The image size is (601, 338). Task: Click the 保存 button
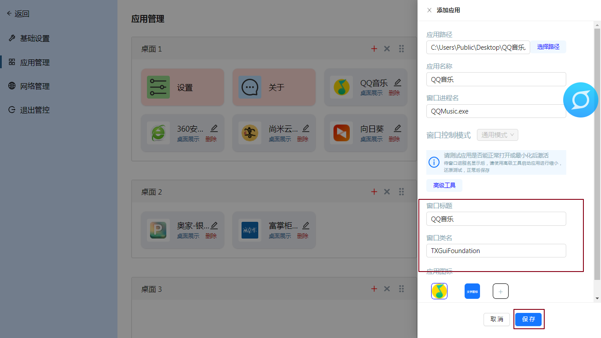[x=528, y=319]
